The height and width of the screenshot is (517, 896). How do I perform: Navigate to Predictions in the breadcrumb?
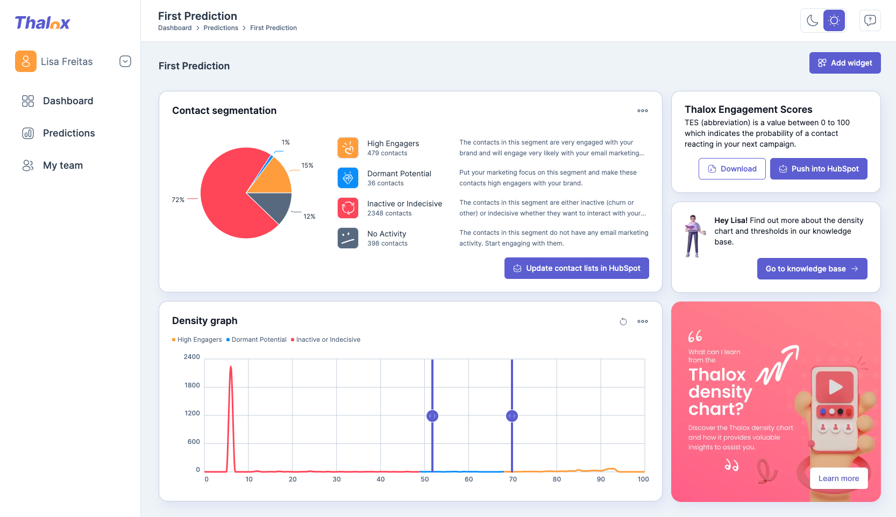pos(221,27)
